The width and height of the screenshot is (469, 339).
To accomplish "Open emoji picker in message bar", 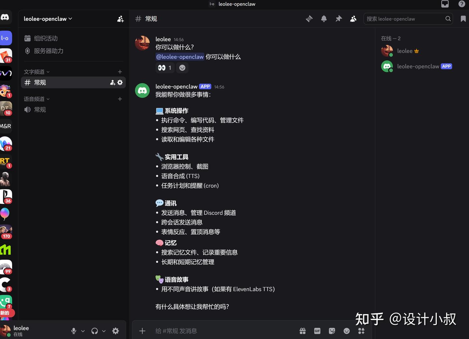I will click(347, 331).
